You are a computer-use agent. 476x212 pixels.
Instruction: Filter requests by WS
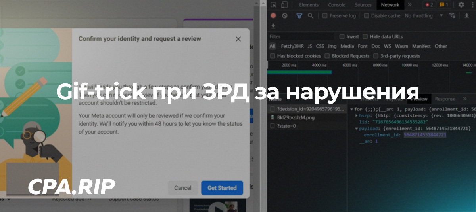[387, 46]
